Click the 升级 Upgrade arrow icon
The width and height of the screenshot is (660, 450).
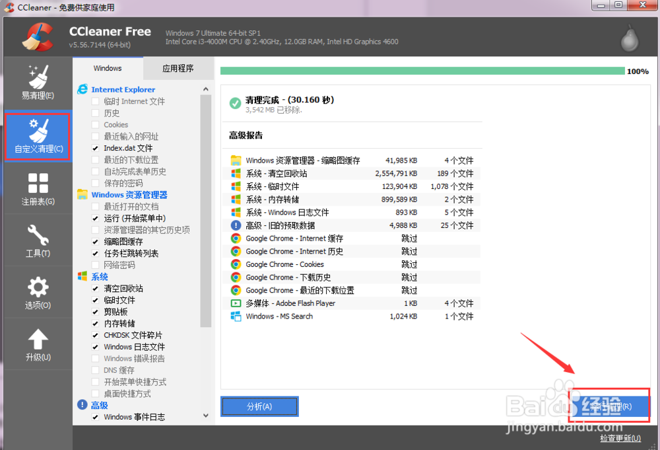(x=38, y=339)
